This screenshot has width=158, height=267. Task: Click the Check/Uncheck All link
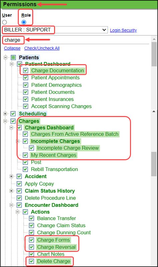(x=42, y=48)
